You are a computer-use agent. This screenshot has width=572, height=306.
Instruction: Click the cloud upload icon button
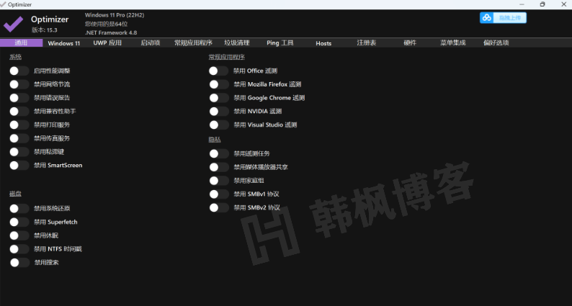click(x=487, y=17)
